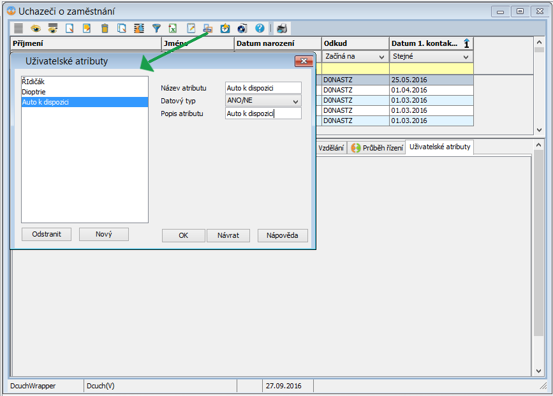Confirm with the OK button
The image size is (553, 396).
pos(183,235)
